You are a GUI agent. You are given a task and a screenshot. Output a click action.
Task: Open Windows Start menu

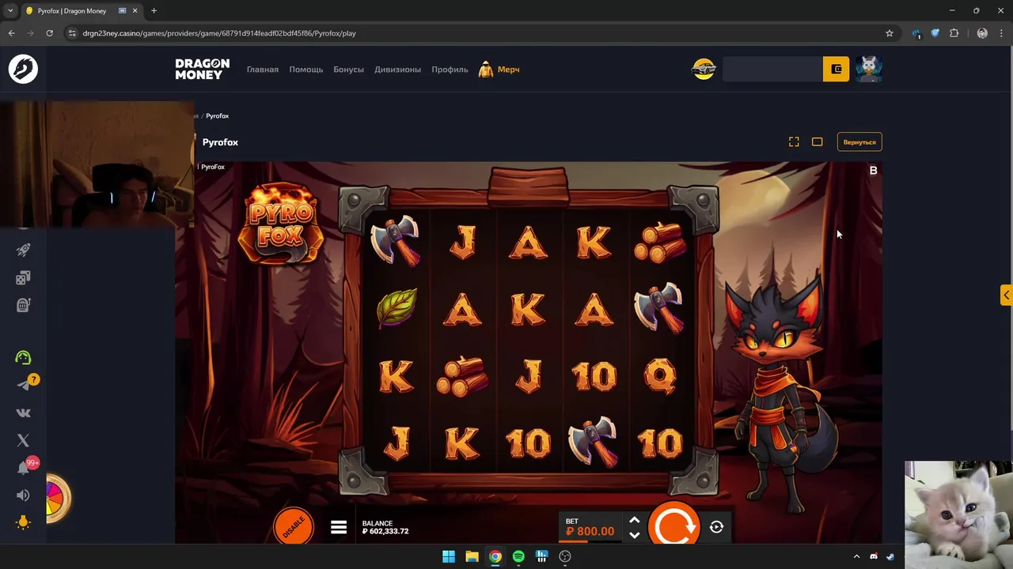coord(449,556)
